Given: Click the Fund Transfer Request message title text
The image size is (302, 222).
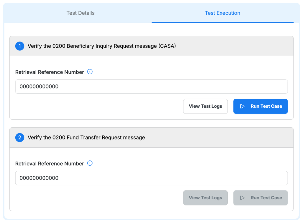Looking at the screenshot, I should point(86,137).
